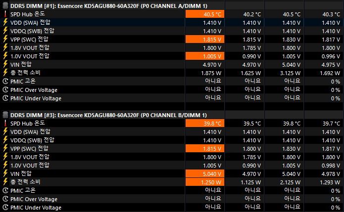
Task: Click lightning icon beside DIMM #3 1.8V VOUT
Action: [5, 157]
